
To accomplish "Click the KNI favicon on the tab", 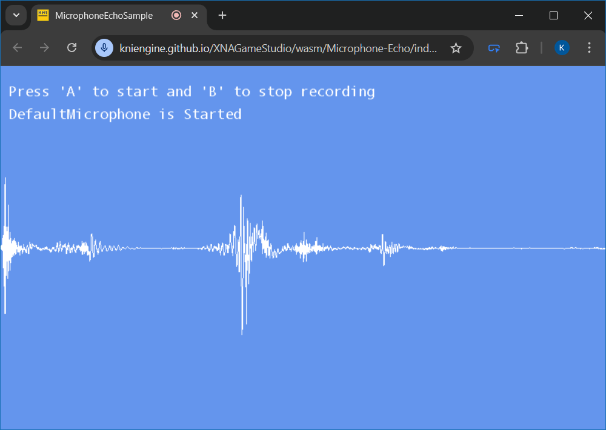I will 43,16.
